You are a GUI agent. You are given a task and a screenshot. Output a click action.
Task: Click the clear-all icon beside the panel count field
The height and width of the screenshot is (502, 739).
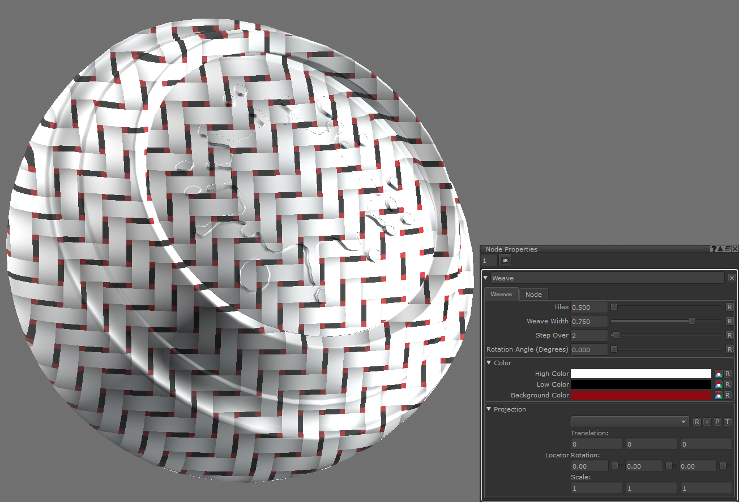tap(505, 260)
